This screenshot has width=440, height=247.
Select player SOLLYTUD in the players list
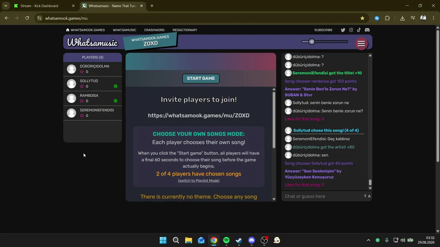pyautogui.click(x=92, y=84)
